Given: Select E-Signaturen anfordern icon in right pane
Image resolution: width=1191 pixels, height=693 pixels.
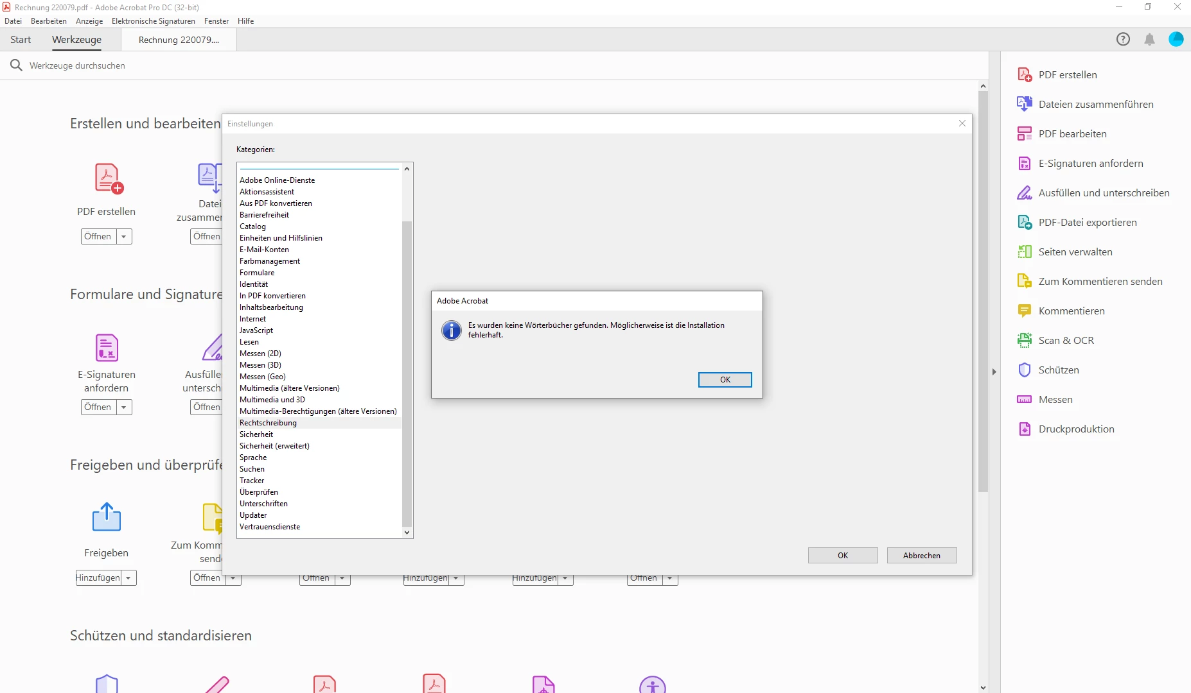Looking at the screenshot, I should (1025, 163).
